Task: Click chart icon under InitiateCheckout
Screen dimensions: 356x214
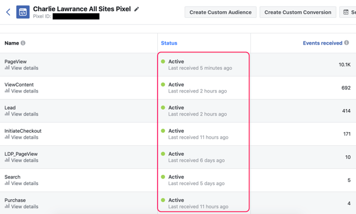Action: pyautogui.click(x=7, y=137)
